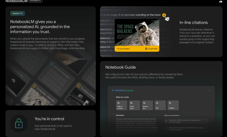Image resolution: width=227 pixels, height=137 pixels.
Task: Open The Space Walkers slide thumbnail
Action: point(137,32)
